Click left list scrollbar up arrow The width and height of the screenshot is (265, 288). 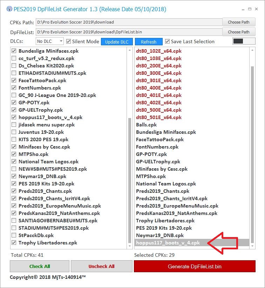coord(130,50)
